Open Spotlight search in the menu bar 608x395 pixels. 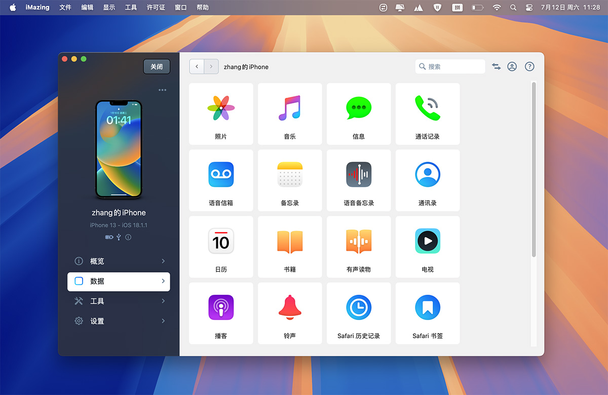(513, 8)
